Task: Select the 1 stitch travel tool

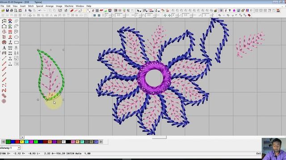Action: tap(10, 64)
